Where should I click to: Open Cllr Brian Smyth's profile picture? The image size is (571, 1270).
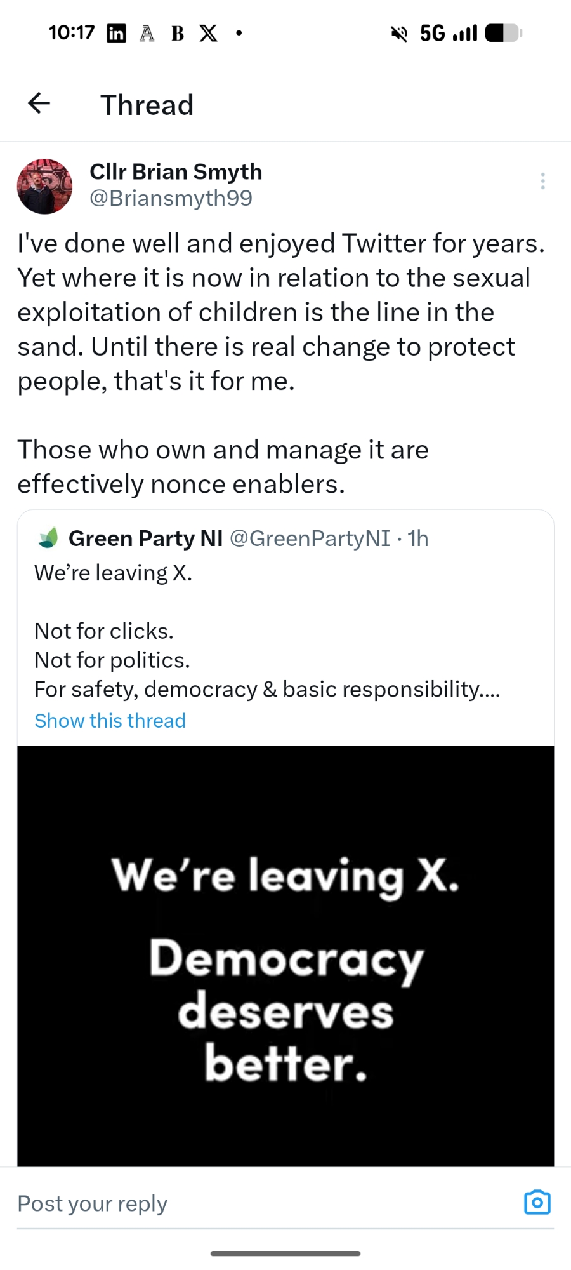point(44,186)
